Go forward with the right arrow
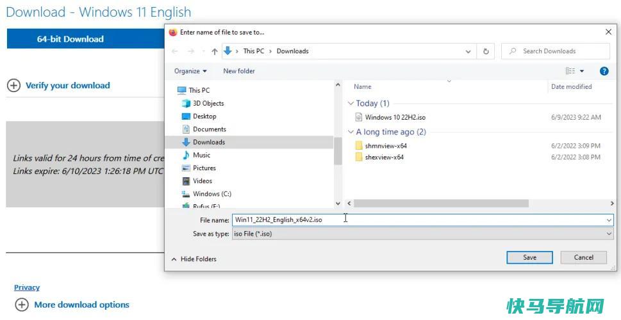 (x=191, y=51)
